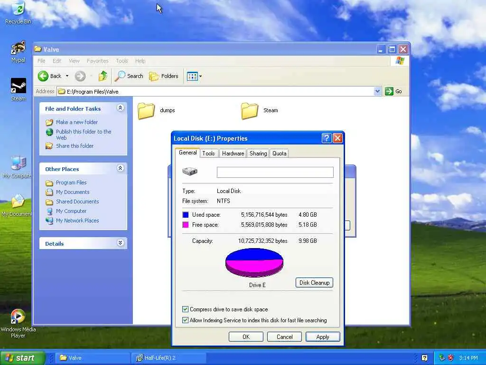Expand the Details panel
The height and width of the screenshot is (365, 486).
pos(121,243)
